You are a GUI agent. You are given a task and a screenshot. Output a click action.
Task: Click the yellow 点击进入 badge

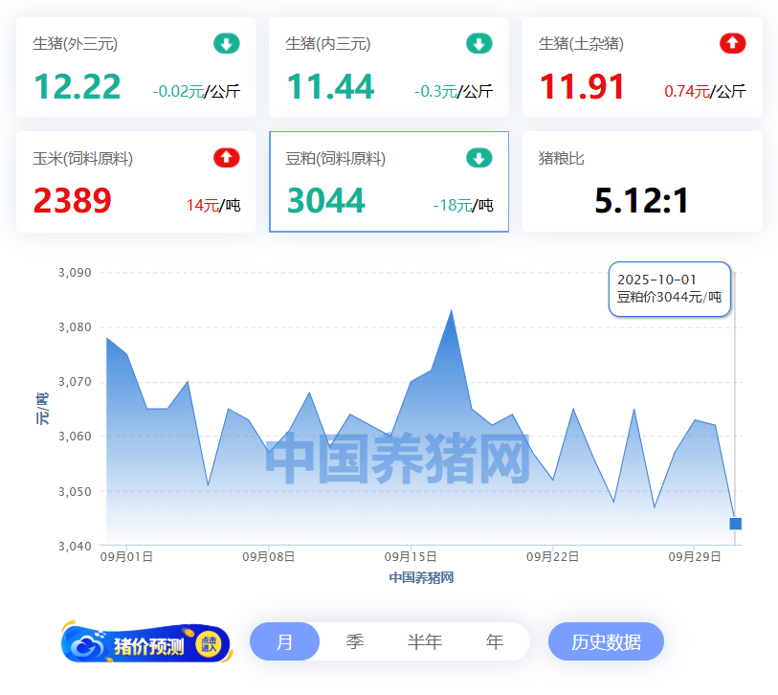coord(209,644)
